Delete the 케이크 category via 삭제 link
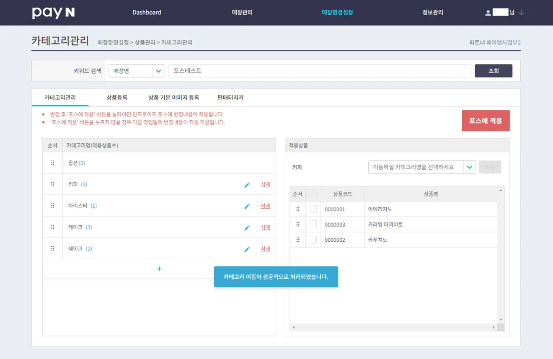This screenshot has width=553, height=359. point(266,227)
